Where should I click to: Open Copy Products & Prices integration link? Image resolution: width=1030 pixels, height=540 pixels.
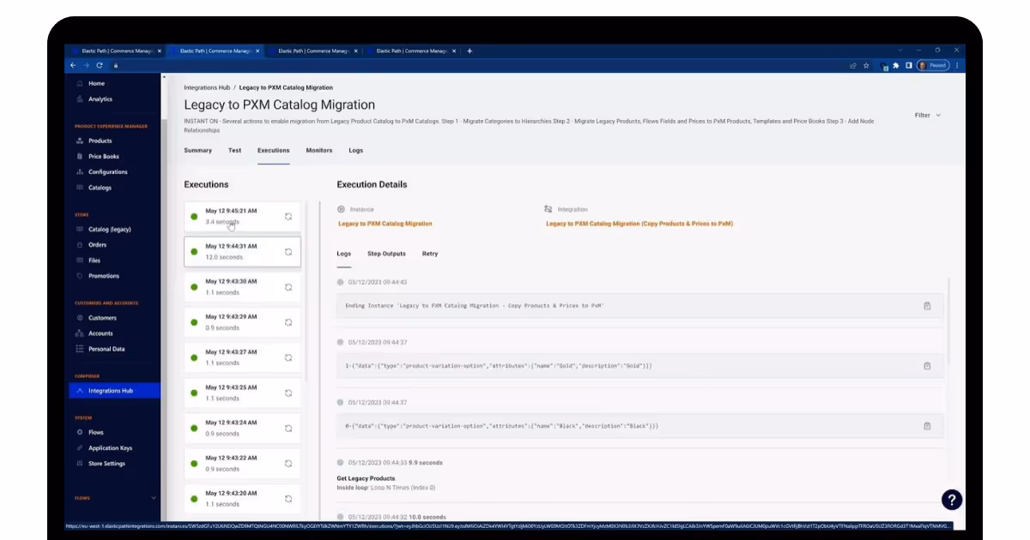pyautogui.click(x=639, y=224)
